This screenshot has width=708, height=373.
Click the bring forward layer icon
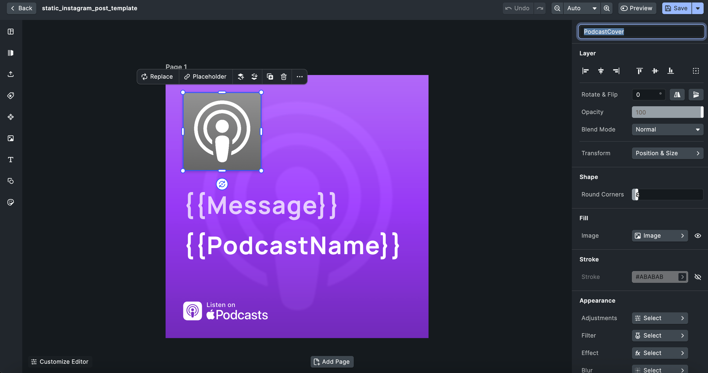241,77
